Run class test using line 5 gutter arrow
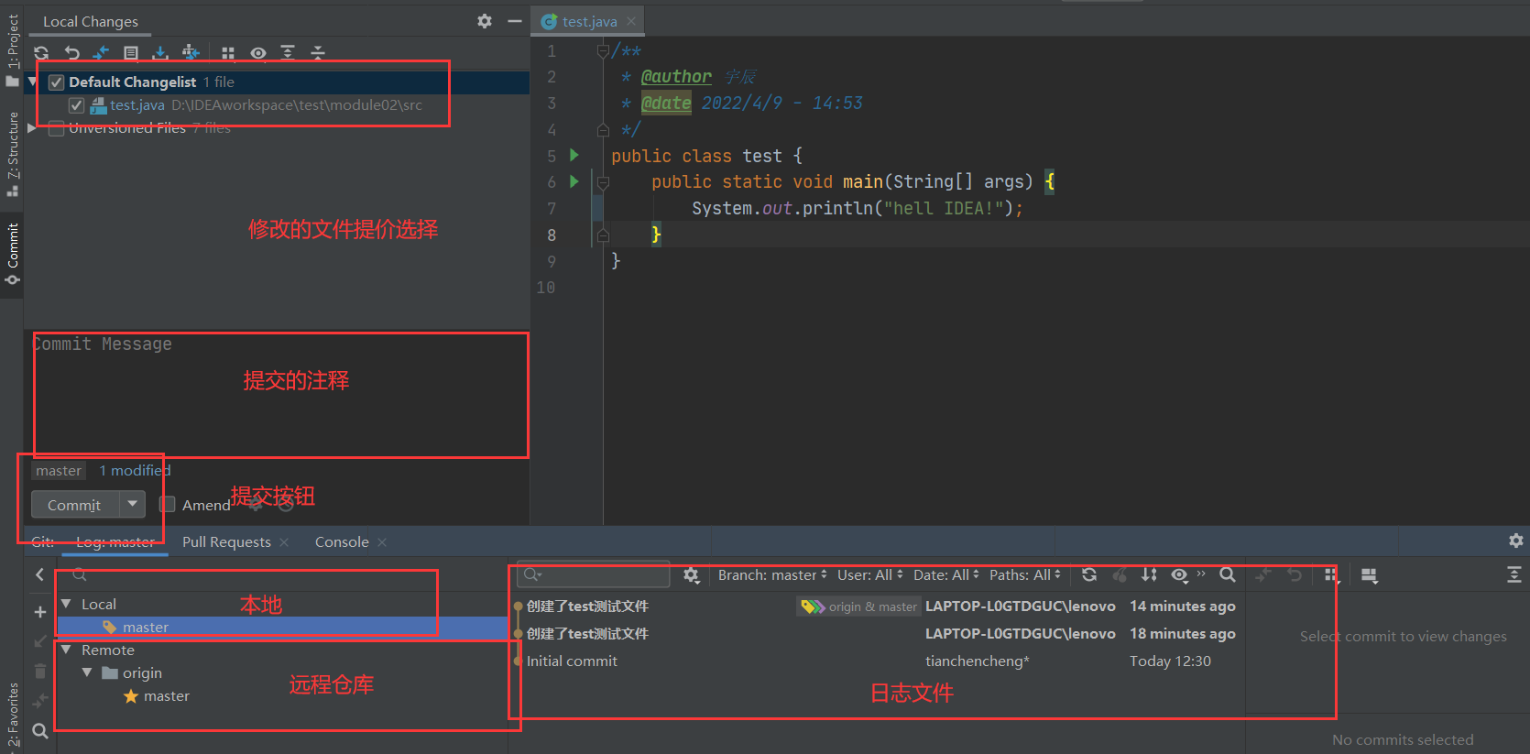The height and width of the screenshot is (754, 1530). pyautogui.click(x=574, y=155)
